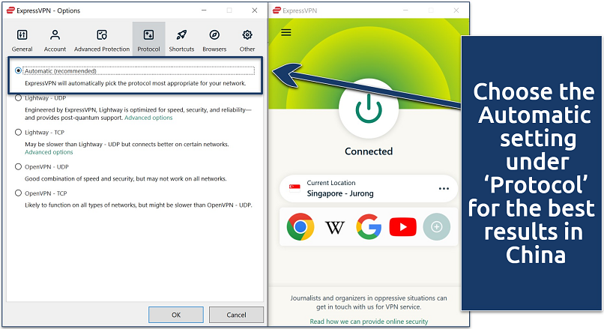Click the Singapore flag icon
The width and height of the screenshot is (604, 329).
pyautogui.click(x=295, y=187)
